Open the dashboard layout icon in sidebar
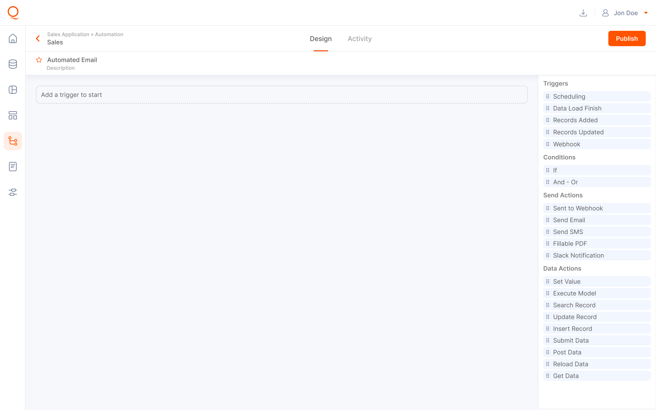 [x=13, y=115]
